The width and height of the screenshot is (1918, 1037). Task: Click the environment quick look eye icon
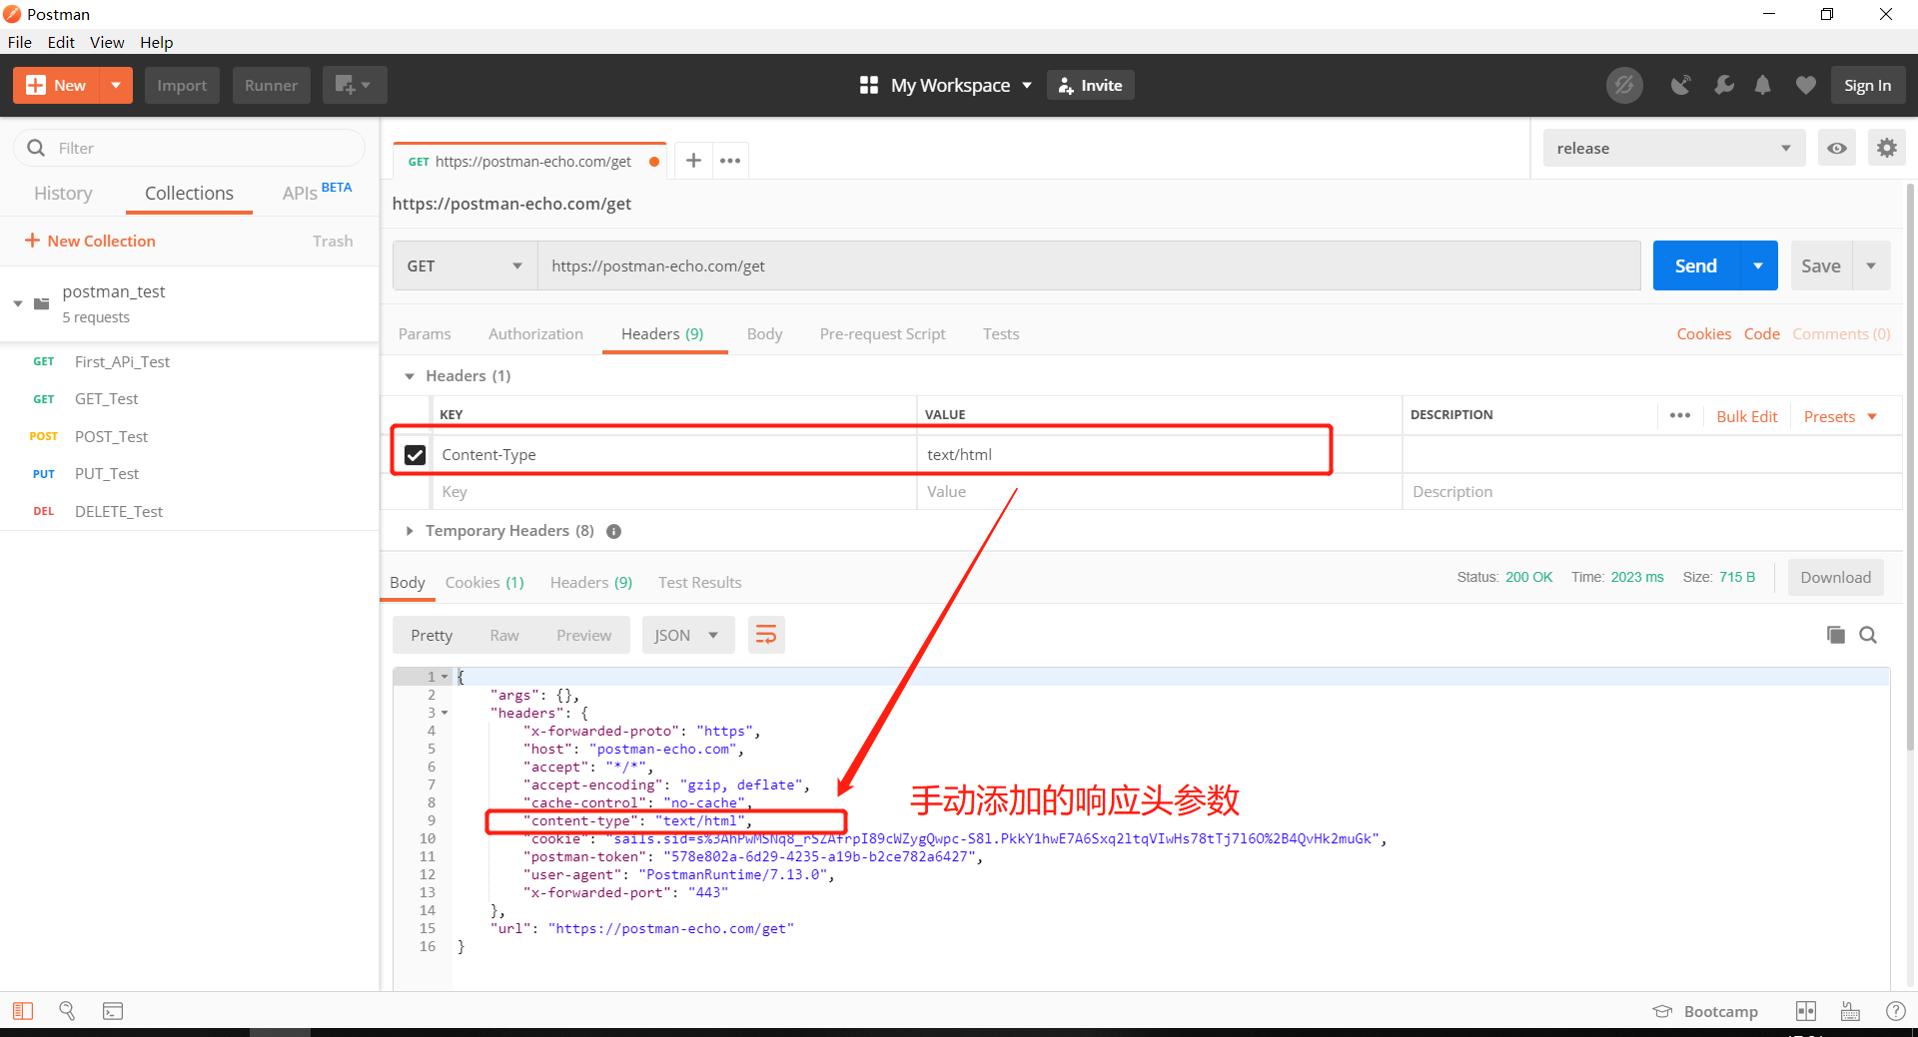click(1836, 148)
